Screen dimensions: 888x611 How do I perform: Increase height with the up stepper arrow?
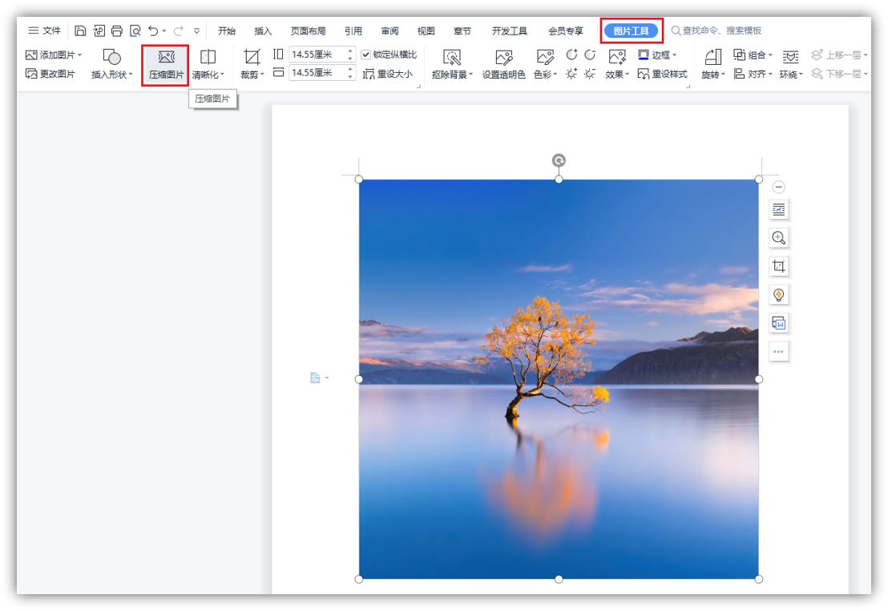click(x=350, y=51)
